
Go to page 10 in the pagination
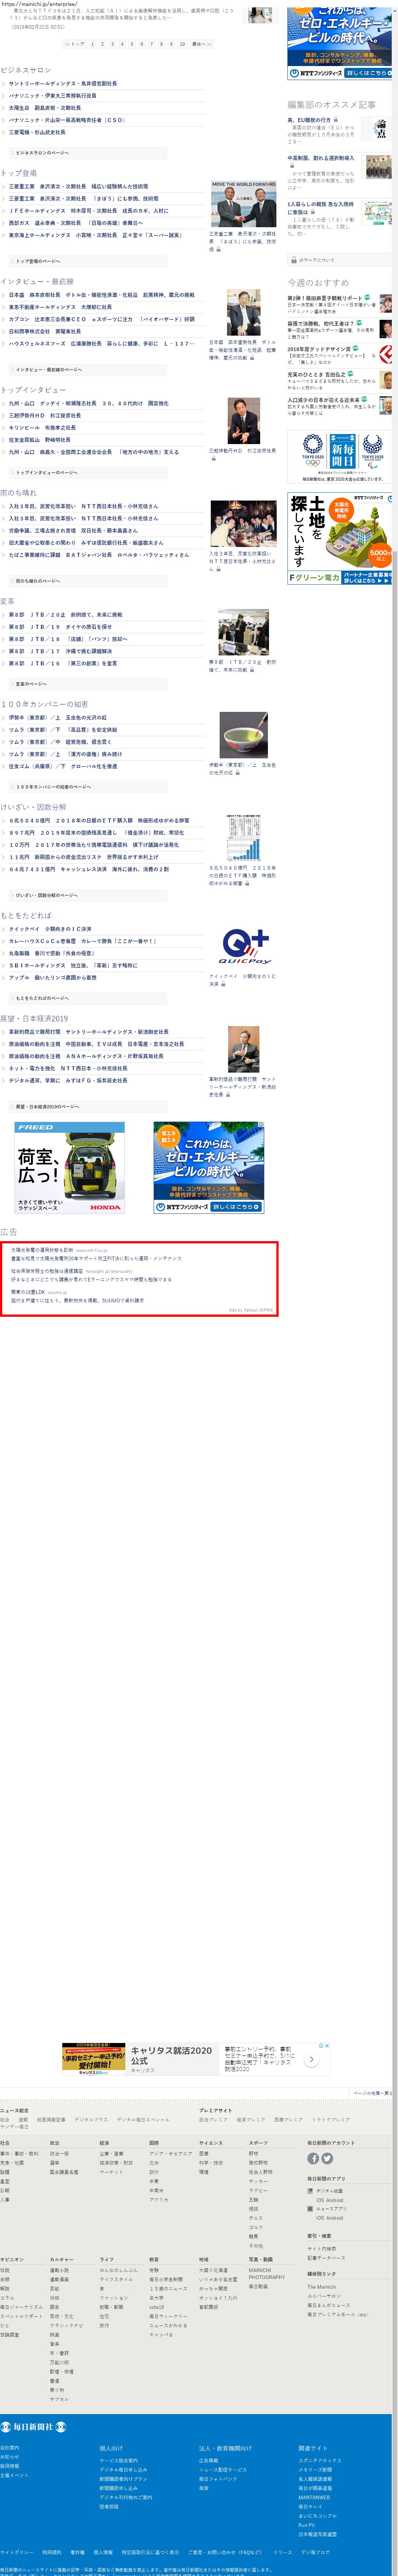coord(182,44)
